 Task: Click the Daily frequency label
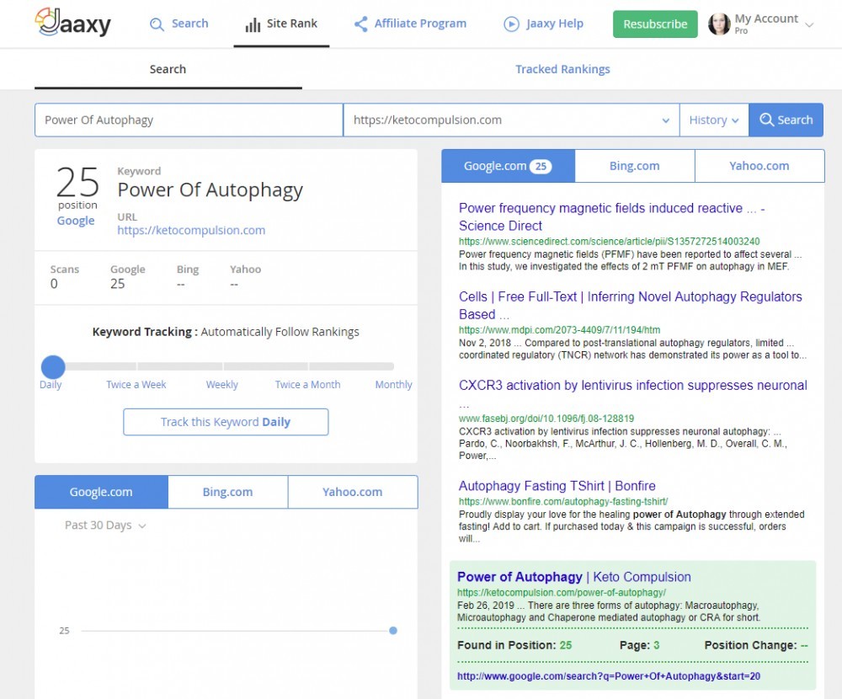click(51, 385)
